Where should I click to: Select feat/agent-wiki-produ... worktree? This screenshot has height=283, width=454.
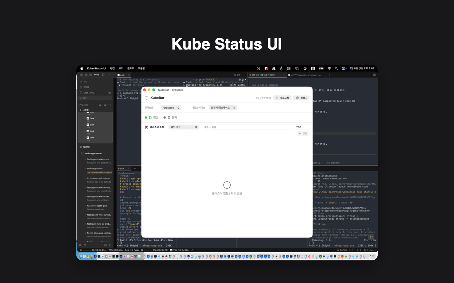tap(99, 161)
